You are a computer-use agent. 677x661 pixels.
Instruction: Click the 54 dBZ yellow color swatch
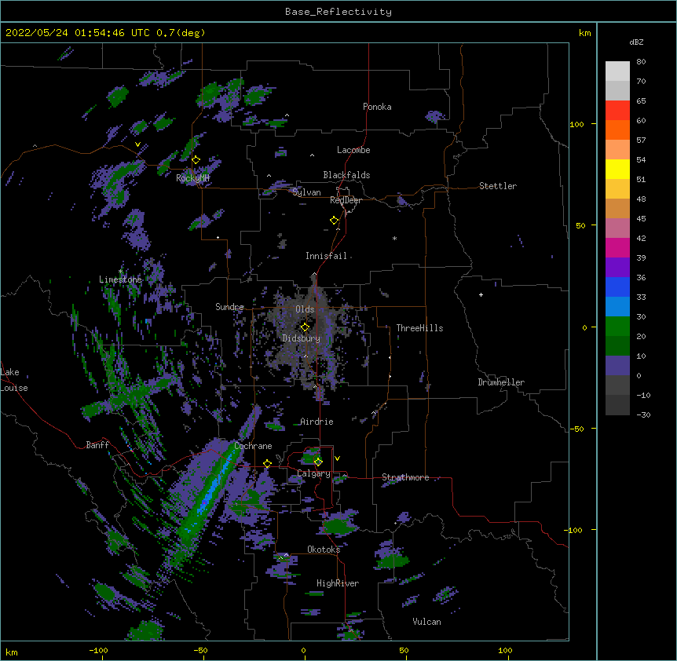tap(617, 169)
